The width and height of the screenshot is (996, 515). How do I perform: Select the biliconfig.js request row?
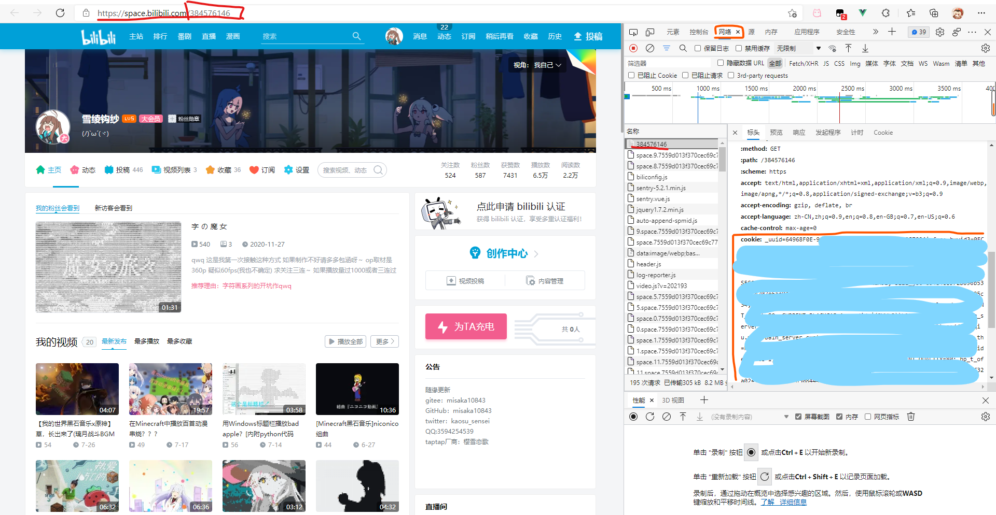click(672, 177)
